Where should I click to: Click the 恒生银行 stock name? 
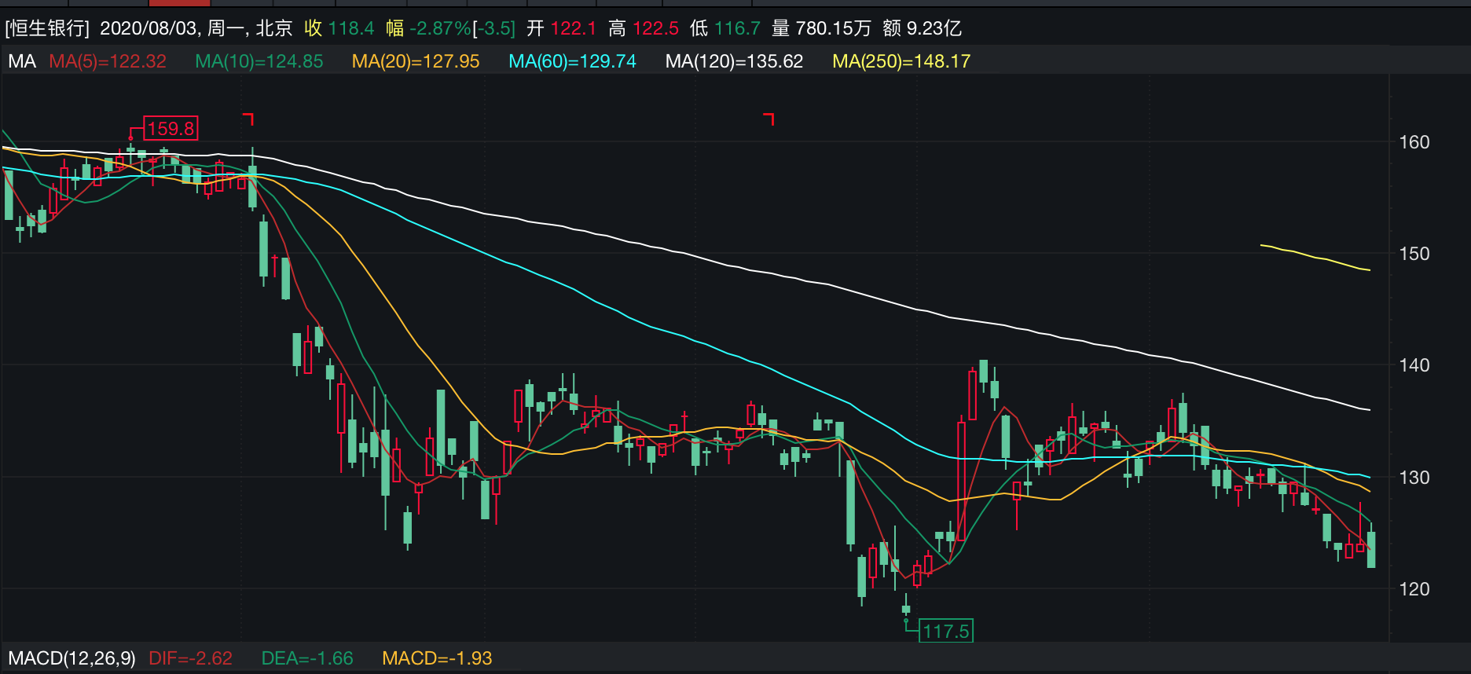tap(47, 28)
